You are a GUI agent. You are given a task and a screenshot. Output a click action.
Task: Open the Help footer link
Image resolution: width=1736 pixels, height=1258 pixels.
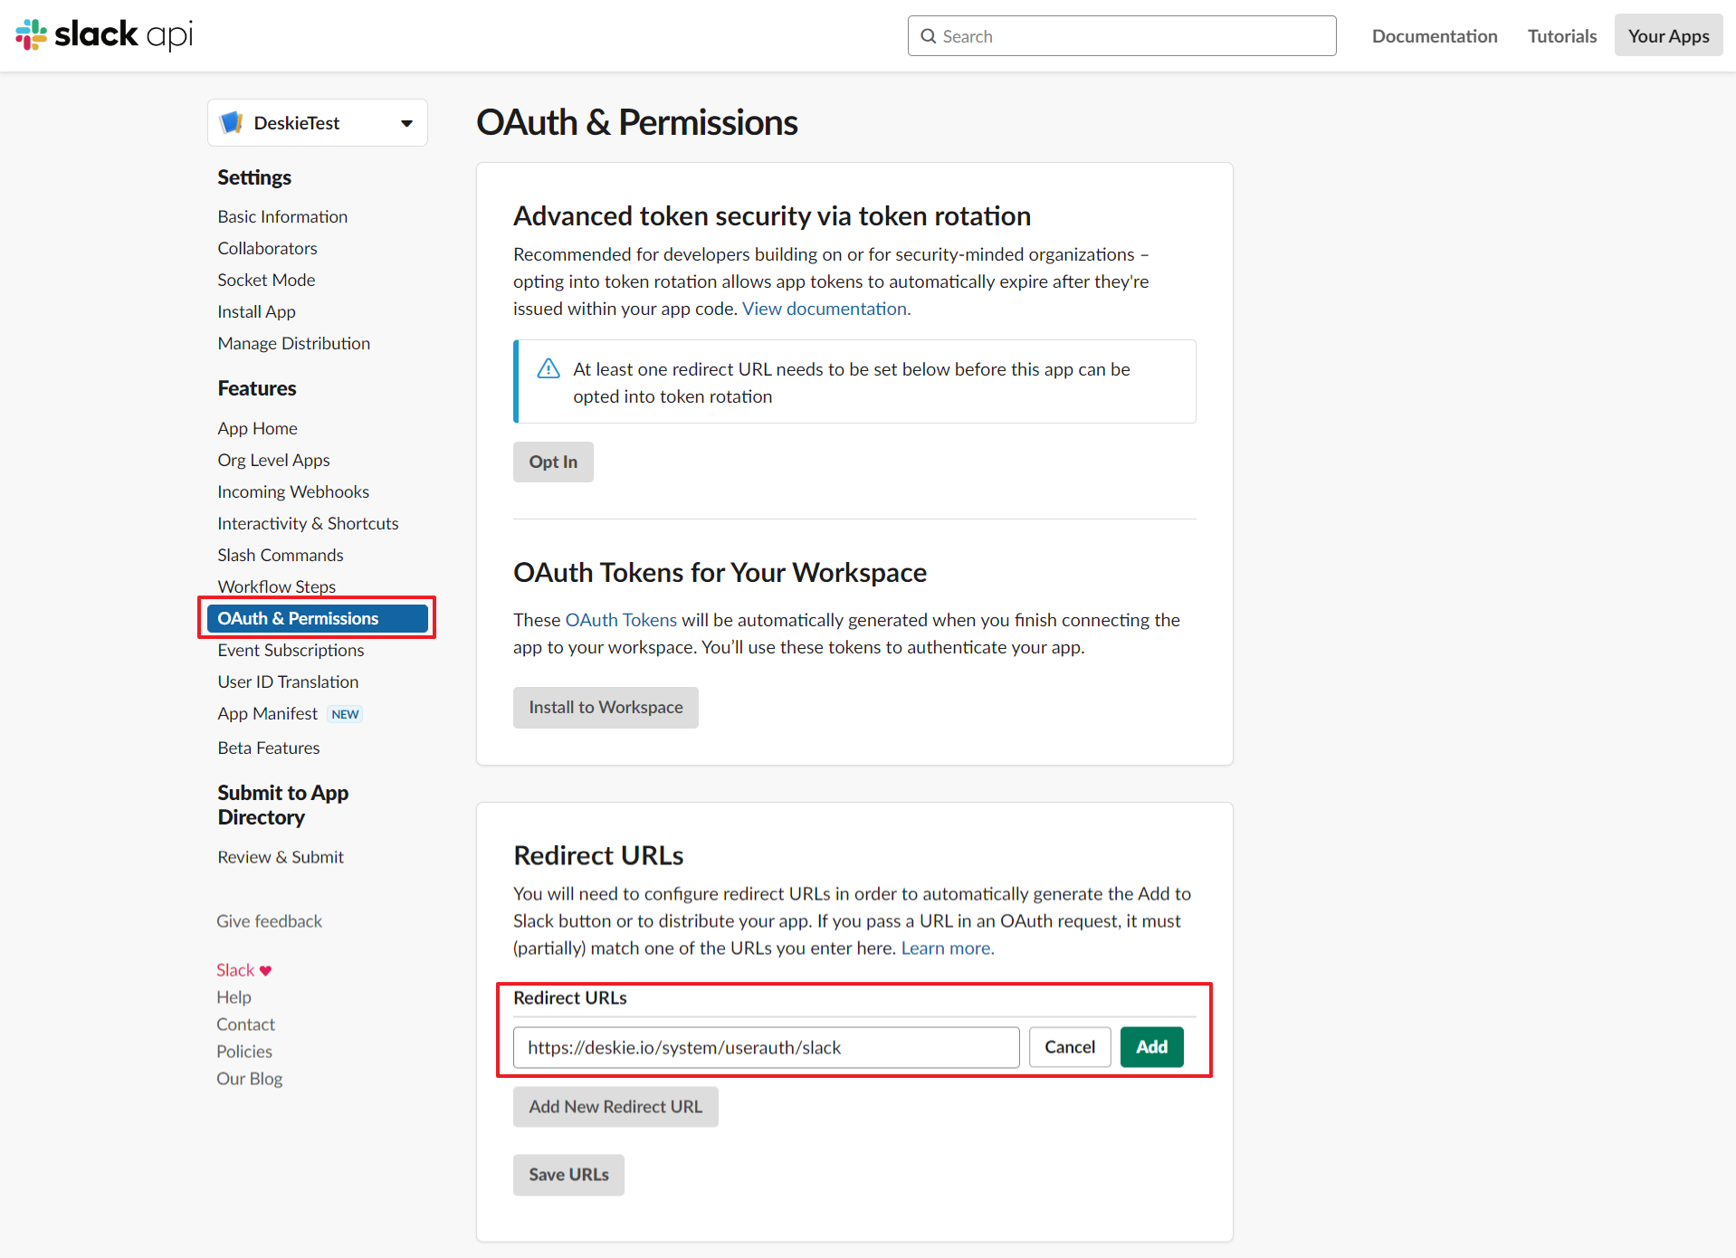click(x=234, y=997)
